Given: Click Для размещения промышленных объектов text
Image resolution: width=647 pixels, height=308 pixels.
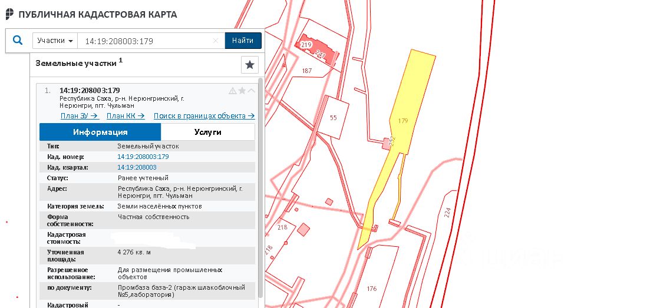Looking at the screenshot, I should point(170,273).
